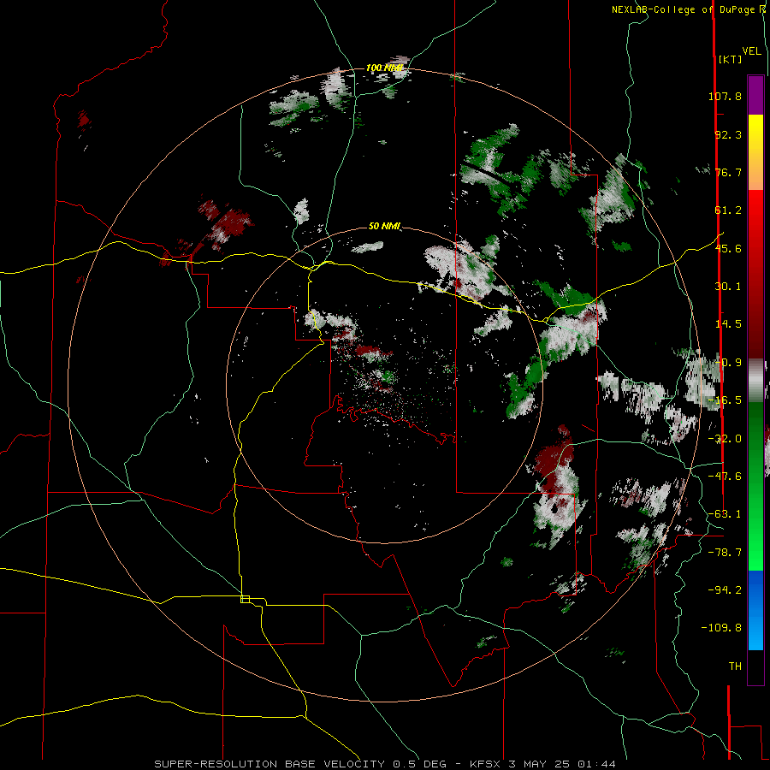Click the -78.7 scale value
The image size is (770, 770).
click(x=725, y=553)
